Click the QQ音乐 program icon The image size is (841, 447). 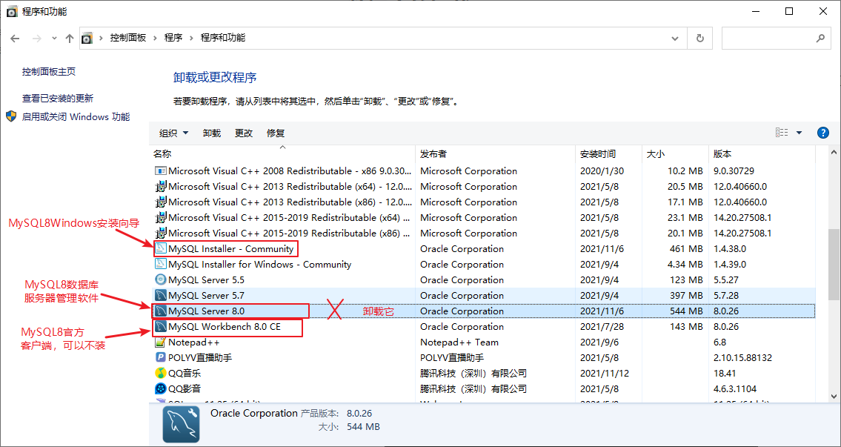(x=160, y=373)
